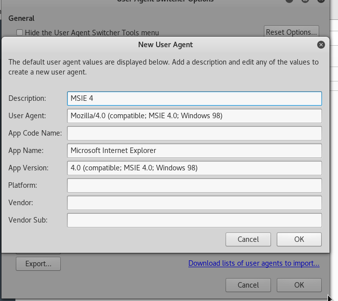
Task: Toggle Hide the User Agent Switcher Tools menu
Action: pos(20,33)
